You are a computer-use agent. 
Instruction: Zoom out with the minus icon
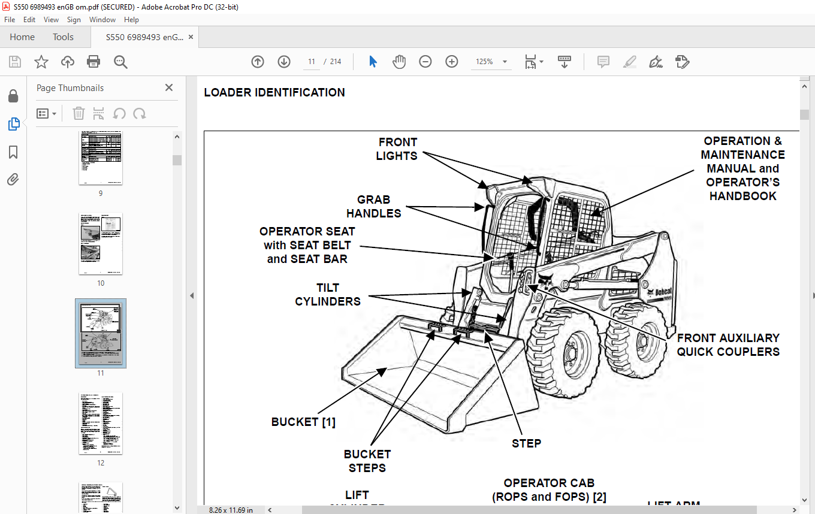pyautogui.click(x=425, y=62)
